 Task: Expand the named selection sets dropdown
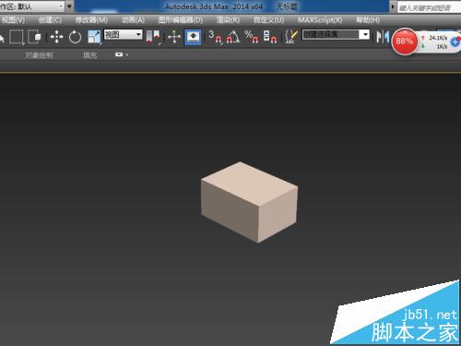tap(336, 34)
